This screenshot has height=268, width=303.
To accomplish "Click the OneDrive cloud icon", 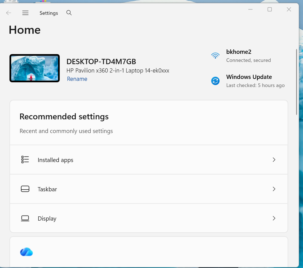I will tap(27, 252).
